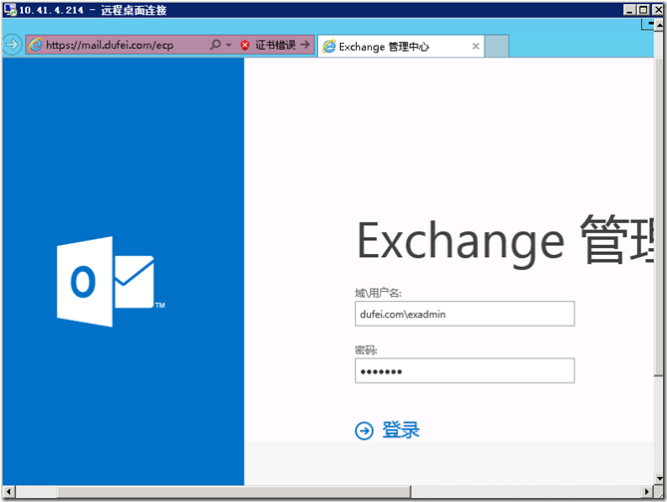Close the Exchange 管理中心 tab
Screen dimensions: 667x502
coord(476,46)
